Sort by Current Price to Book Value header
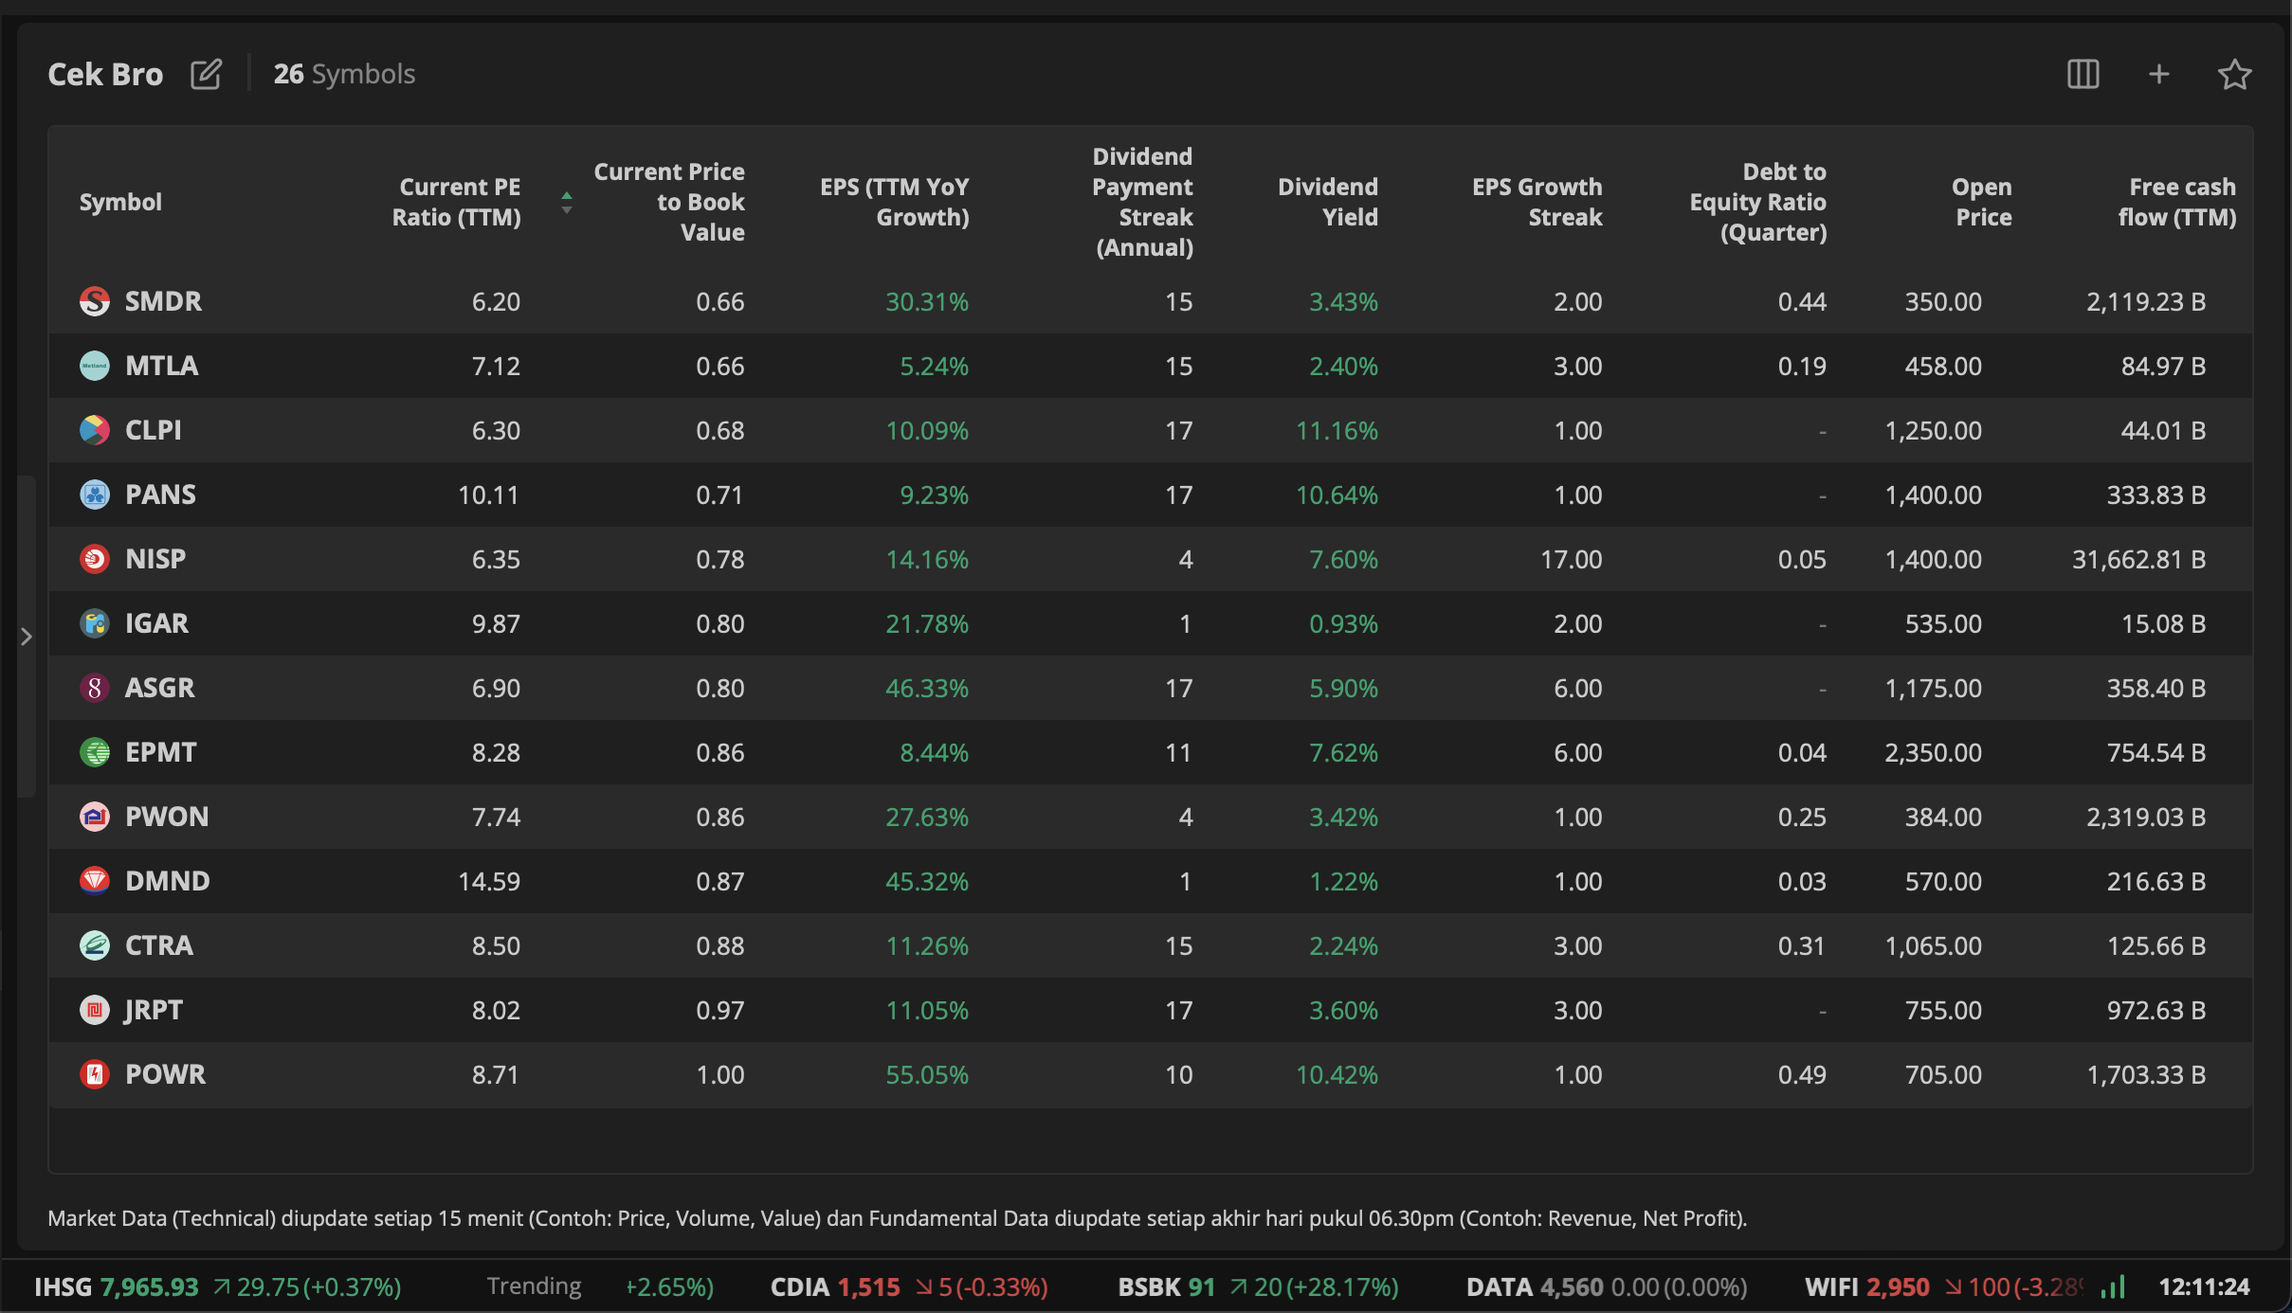The width and height of the screenshot is (2292, 1313). click(668, 202)
